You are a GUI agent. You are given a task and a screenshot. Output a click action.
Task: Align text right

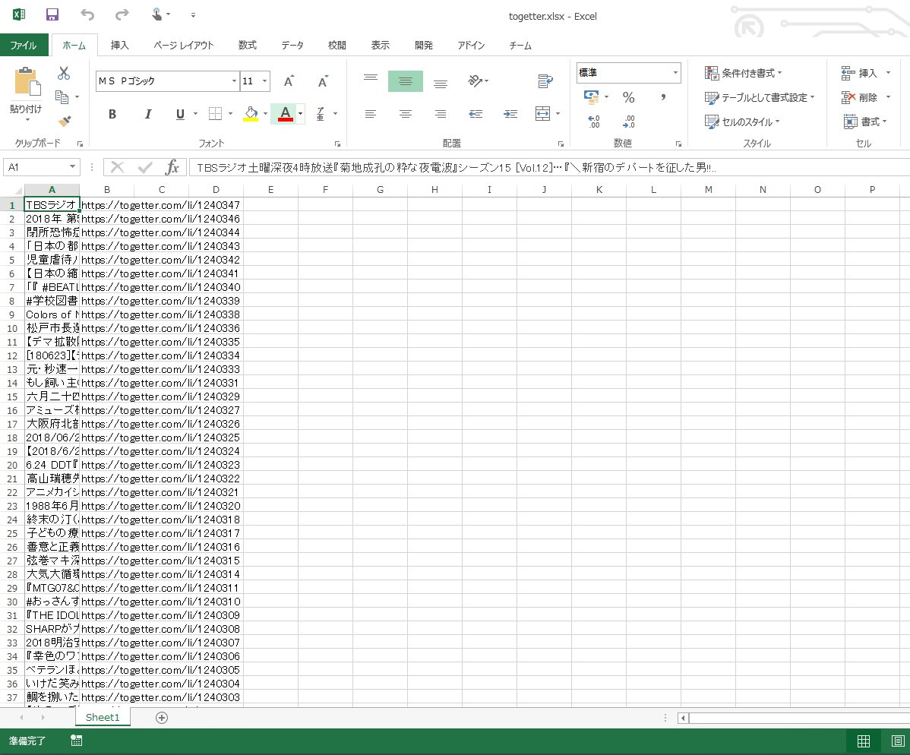click(x=441, y=114)
